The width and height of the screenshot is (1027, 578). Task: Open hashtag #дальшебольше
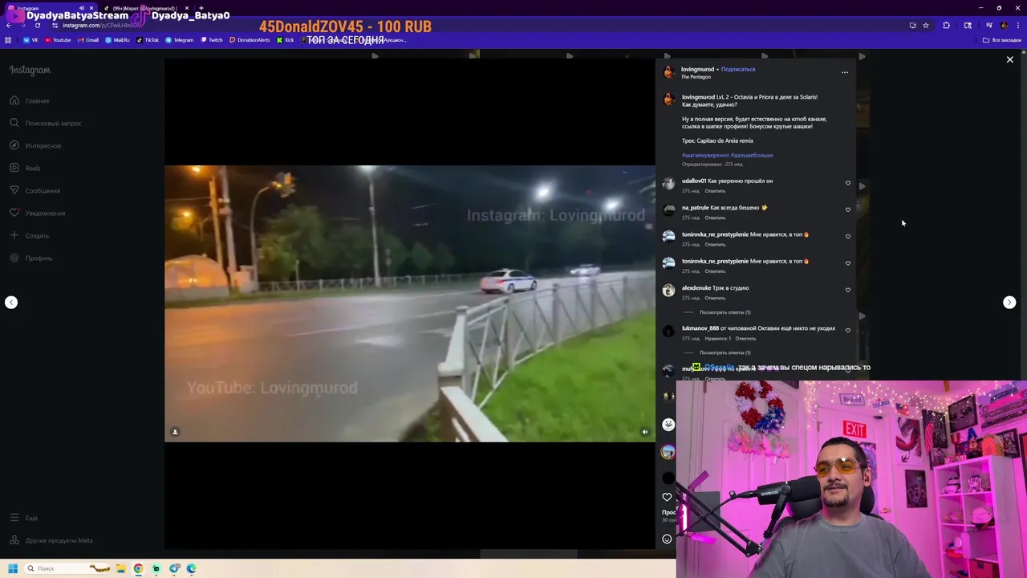point(752,155)
